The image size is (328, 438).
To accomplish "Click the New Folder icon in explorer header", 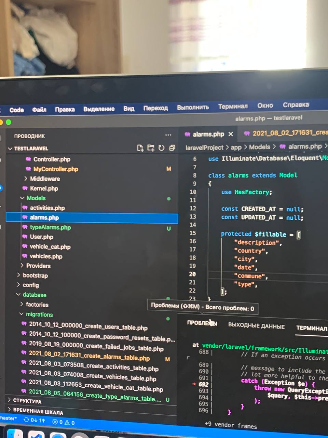I will click(151, 148).
